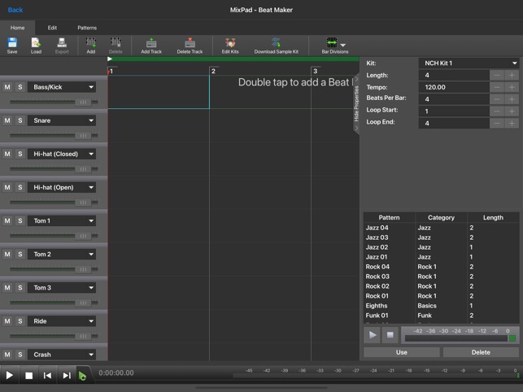Solo the Tom 2 track
The width and height of the screenshot is (523, 392).
20,255
